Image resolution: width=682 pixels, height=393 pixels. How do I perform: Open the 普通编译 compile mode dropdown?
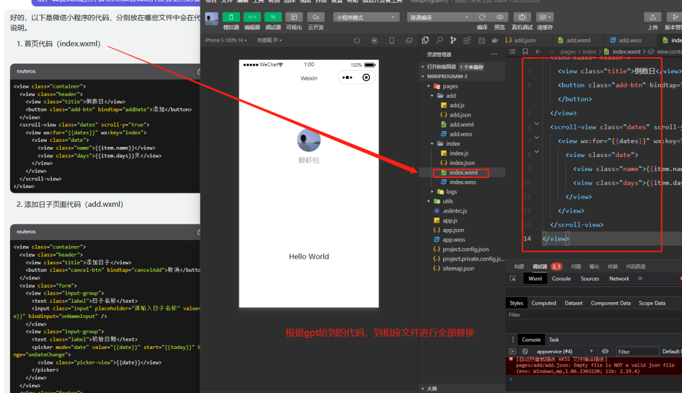[440, 18]
